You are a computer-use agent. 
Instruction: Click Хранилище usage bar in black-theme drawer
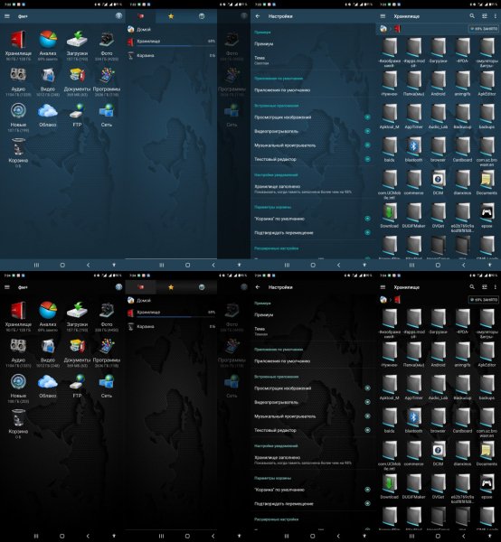click(x=175, y=317)
